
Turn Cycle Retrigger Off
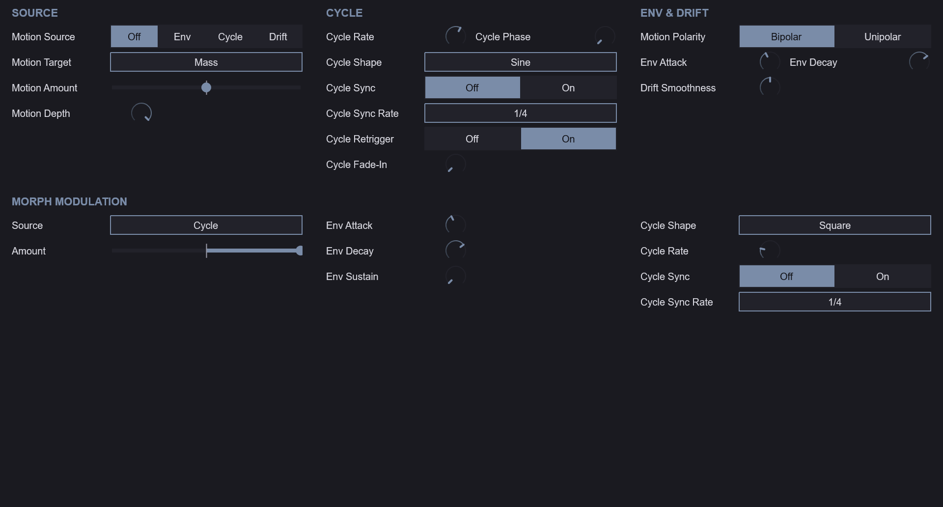[x=472, y=139]
